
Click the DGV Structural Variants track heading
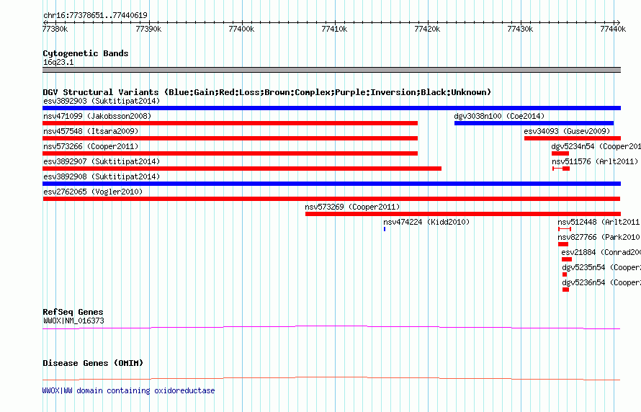(x=267, y=92)
